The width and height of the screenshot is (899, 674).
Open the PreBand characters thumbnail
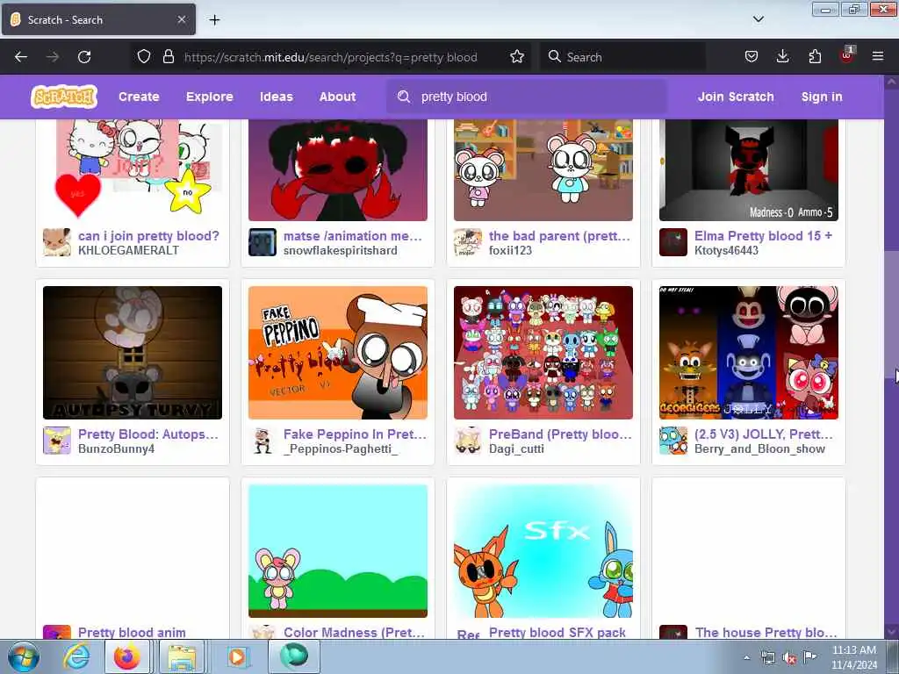click(543, 353)
